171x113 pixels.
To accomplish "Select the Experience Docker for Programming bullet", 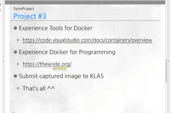I will 67,52.
